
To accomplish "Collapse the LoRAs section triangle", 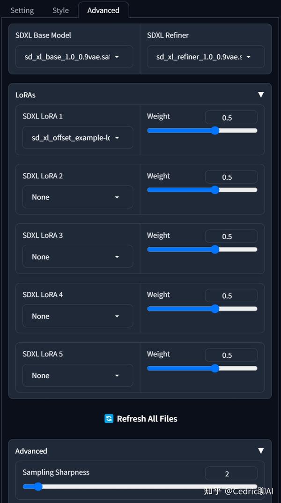I will 261,95.
